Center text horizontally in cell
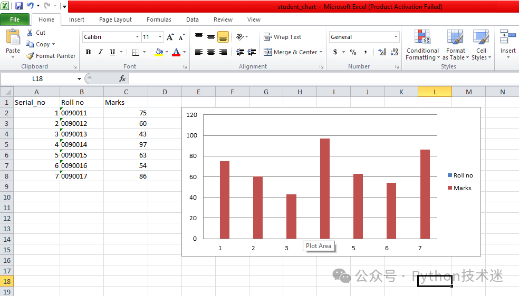The image size is (519, 296). (211, 52)
